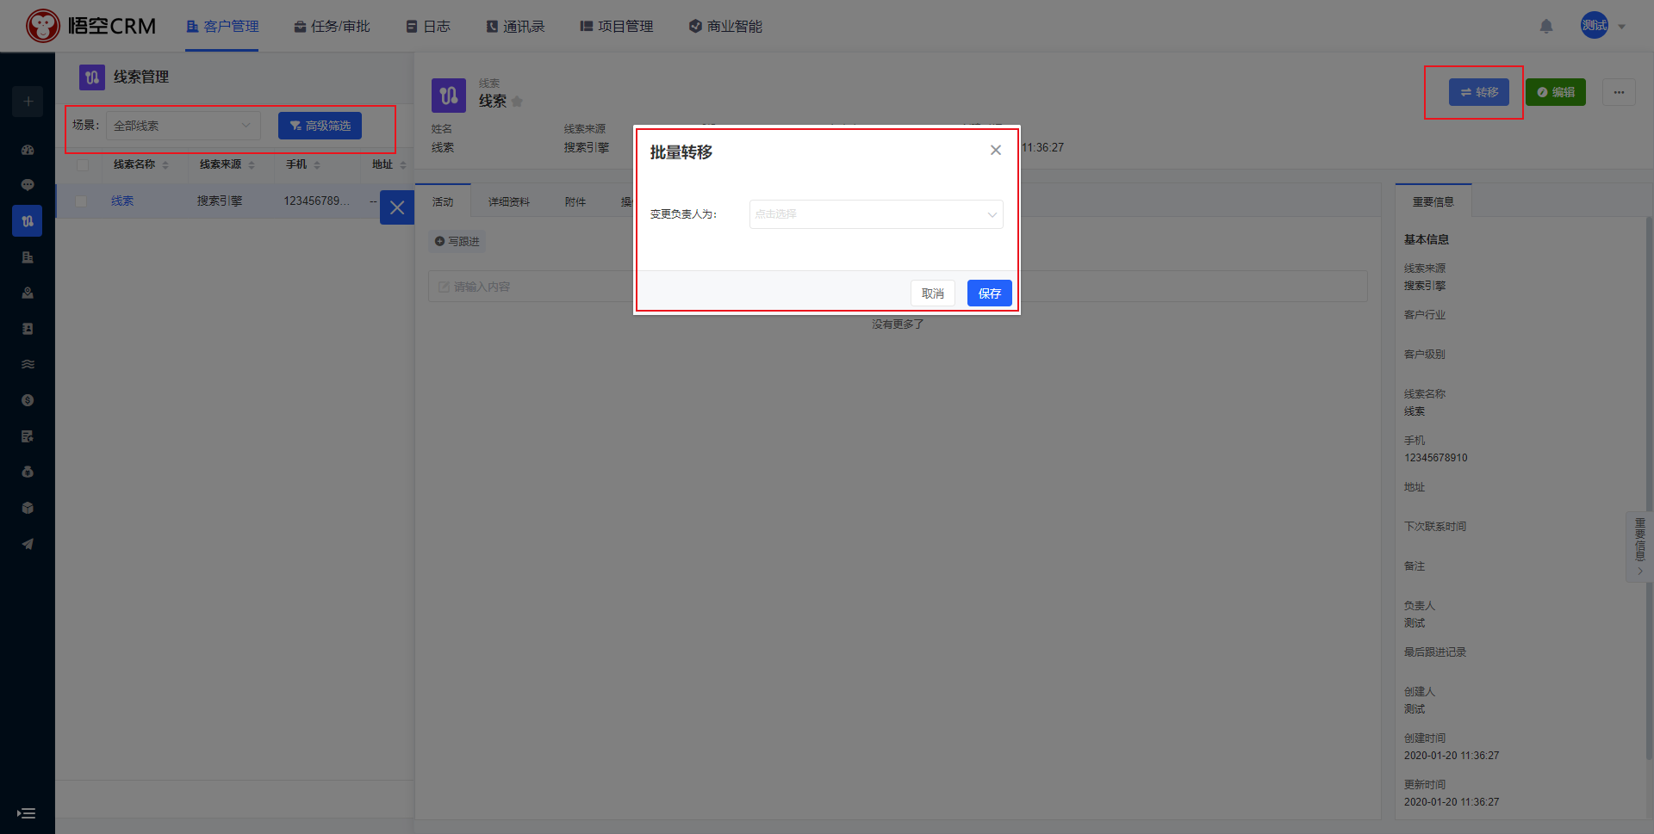
Task: Expand user account dropdown arrow
Action: [x=1622, y=27]
